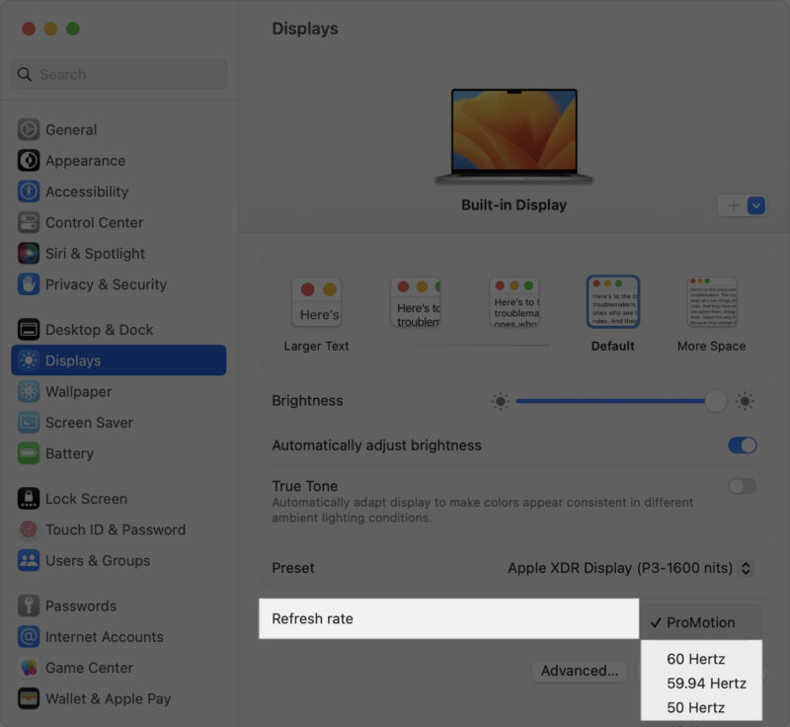Open the blue chevron next to display add button
The height and width of the screenshot is (727, 790).
point(755,205)
